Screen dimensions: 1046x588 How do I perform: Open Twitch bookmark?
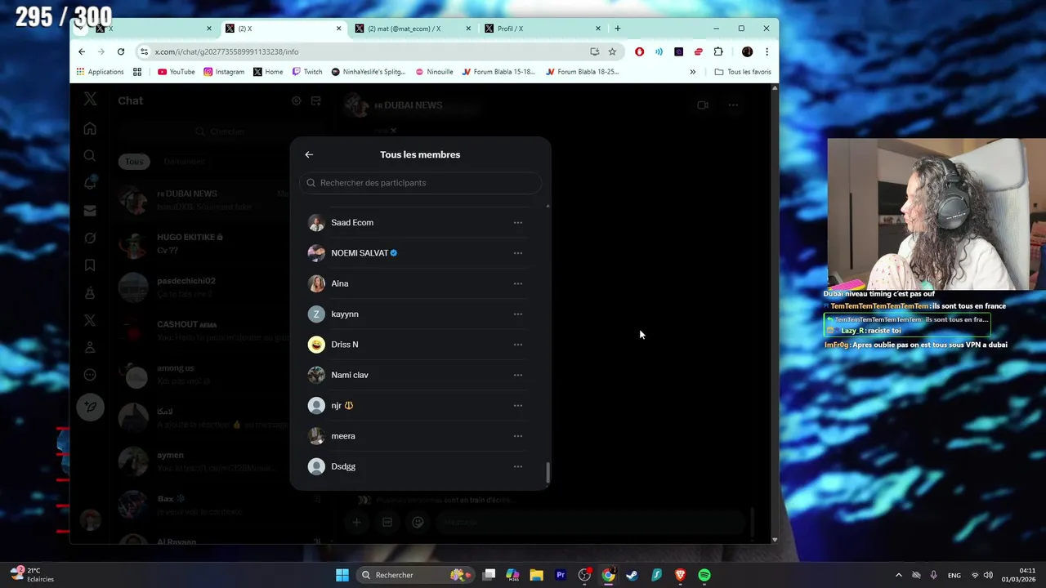point(307,72)
